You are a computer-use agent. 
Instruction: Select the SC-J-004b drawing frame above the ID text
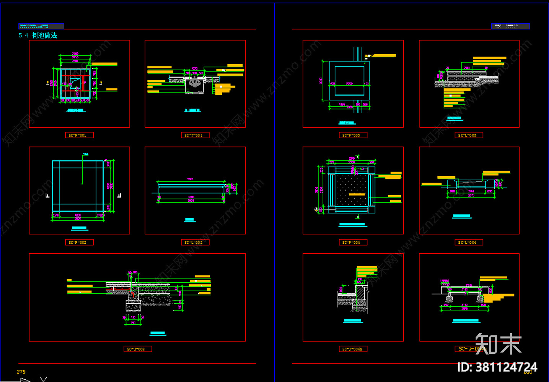(x=469, y=297)
